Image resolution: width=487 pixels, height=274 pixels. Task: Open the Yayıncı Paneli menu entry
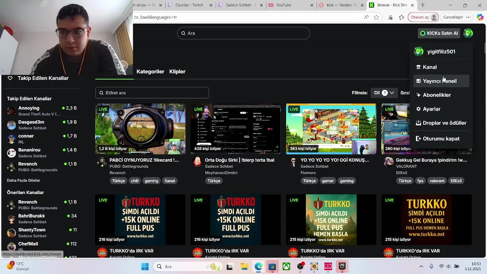(x=441, y=81)
